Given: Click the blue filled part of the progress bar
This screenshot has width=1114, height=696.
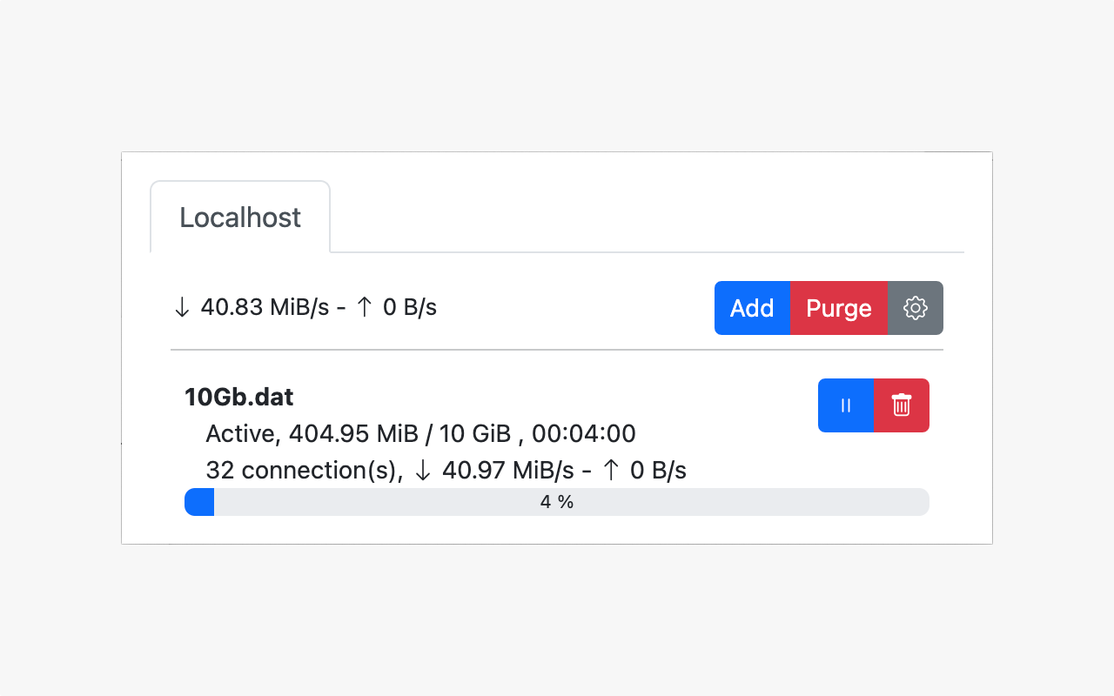Looking at the screenshot, I should point(199,502).
